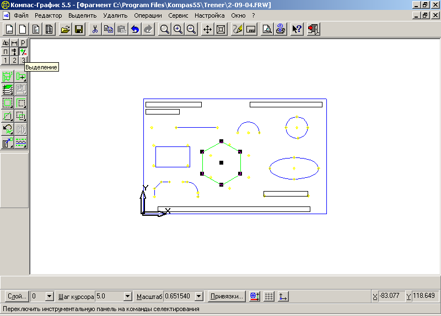Switch to the geometry construction panel
Image resolution: width=441 pixels, height=316 pixels.
pos(6,43)
